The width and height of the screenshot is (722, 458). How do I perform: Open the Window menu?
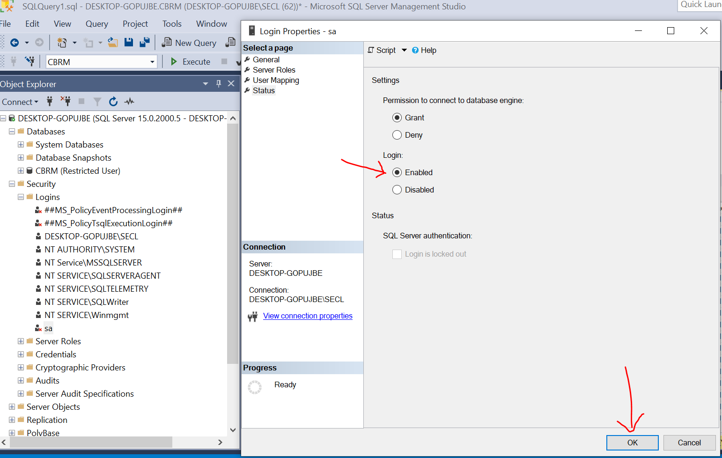[212, 24]
